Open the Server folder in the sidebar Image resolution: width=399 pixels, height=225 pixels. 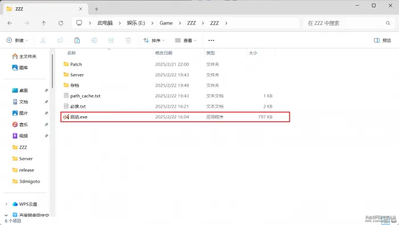22,159
